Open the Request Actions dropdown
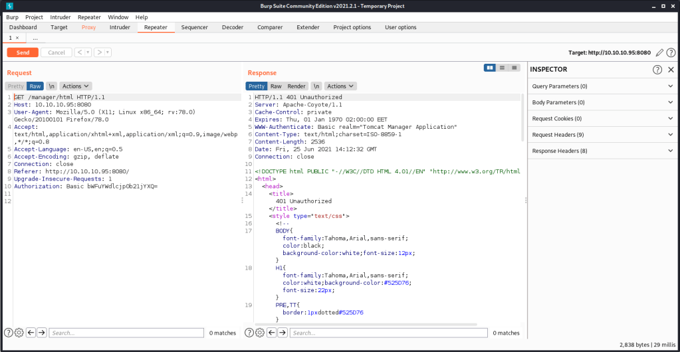680x352 pixels. click(75, 86)
